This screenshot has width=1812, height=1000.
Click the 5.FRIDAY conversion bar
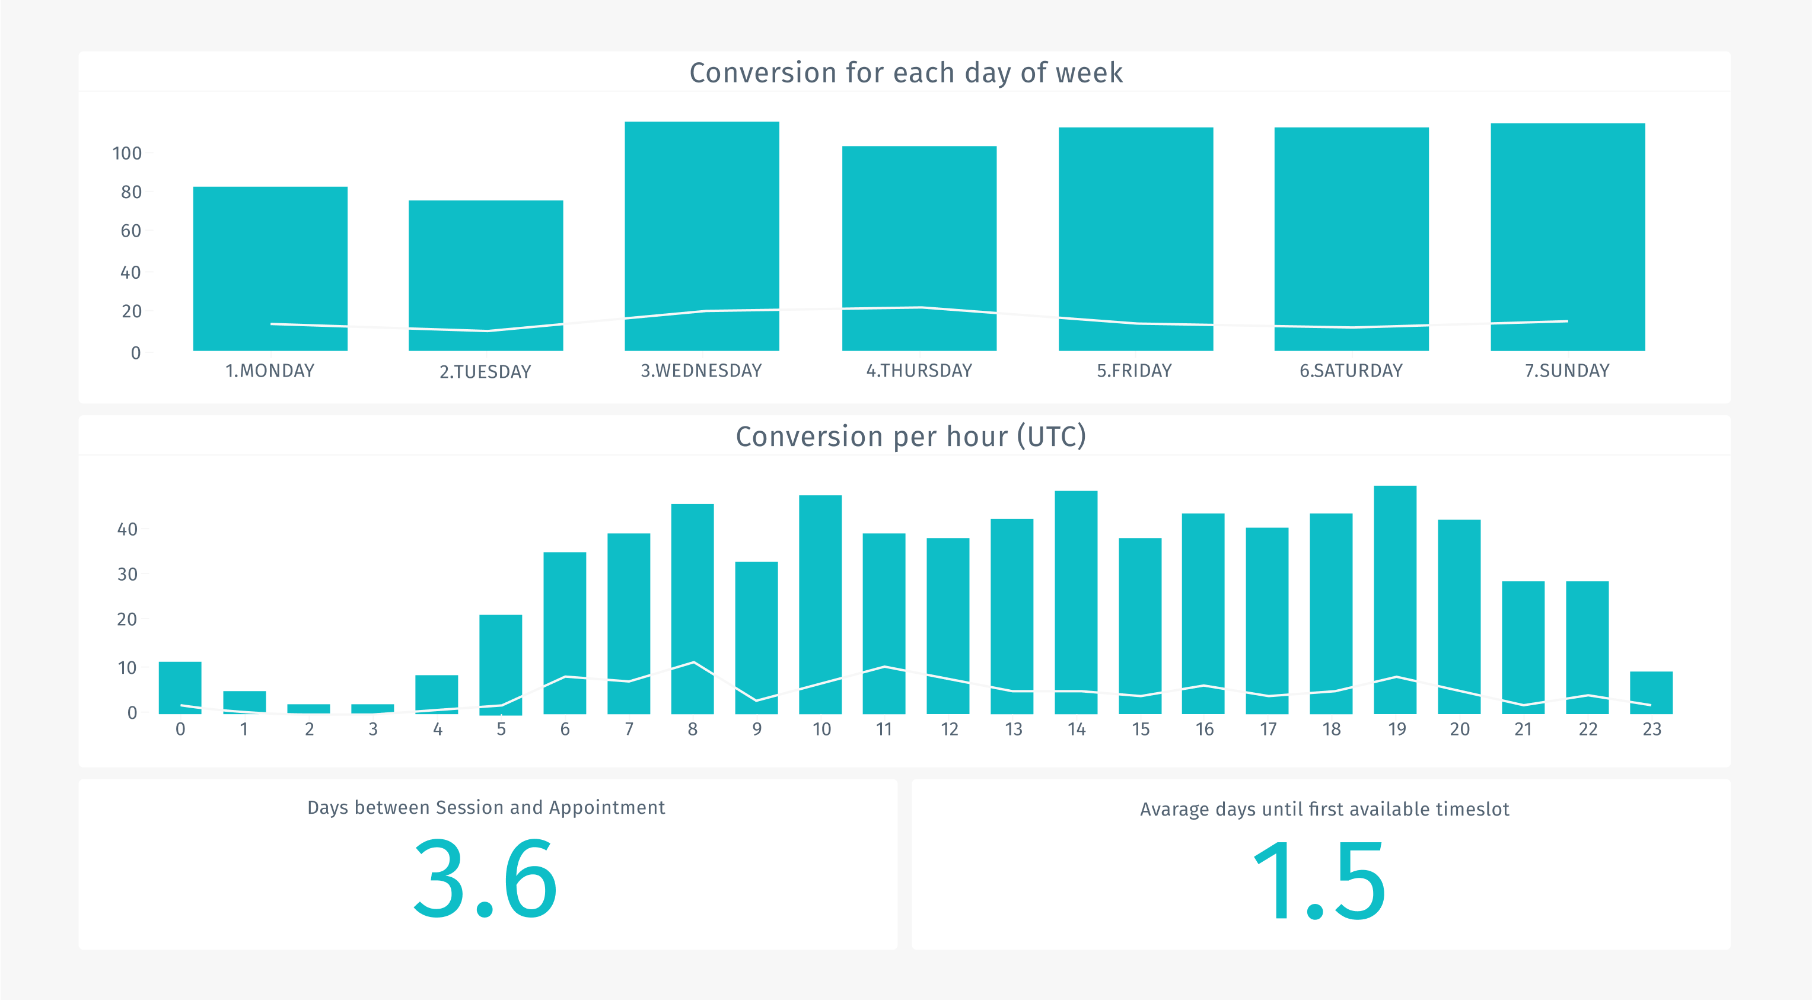[x=1136, y=239]
